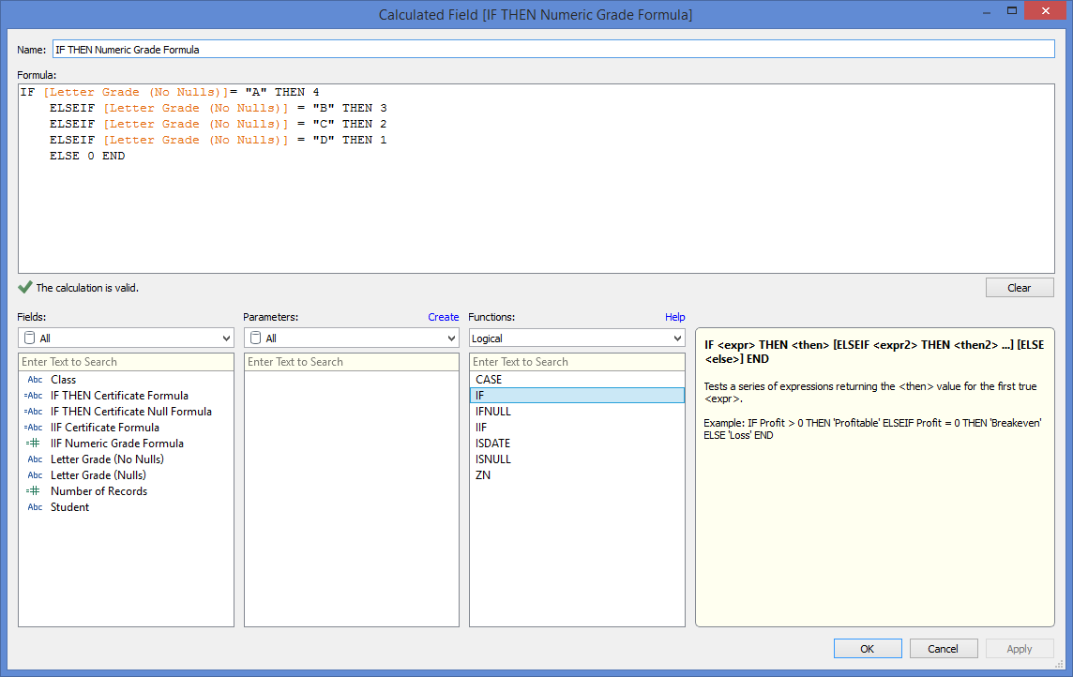Expand the Functions category dropdown set to Logical
Screen dimensions: 1073x677
click(577, 338)
